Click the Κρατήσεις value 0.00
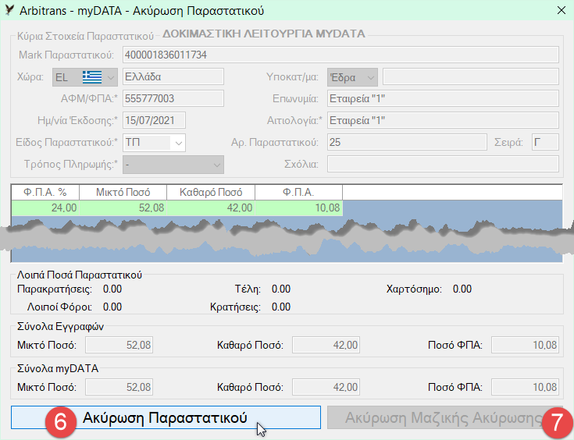This screenshot has height=440, width=574. [x=281, y=307]
